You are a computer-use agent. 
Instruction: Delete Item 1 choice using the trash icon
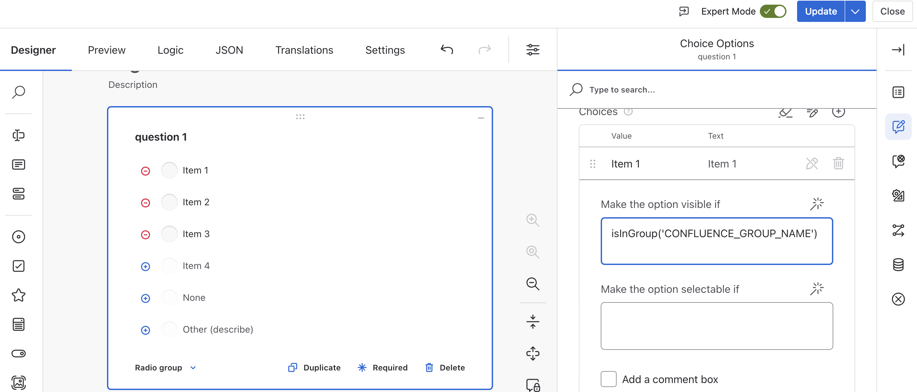click(x=839, y=164)
